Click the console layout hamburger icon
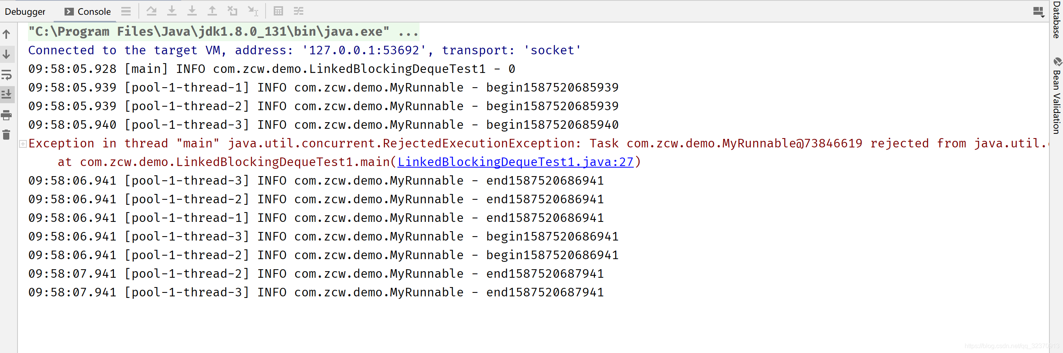This screenshot has width=1063, height=353. (126, 11)
